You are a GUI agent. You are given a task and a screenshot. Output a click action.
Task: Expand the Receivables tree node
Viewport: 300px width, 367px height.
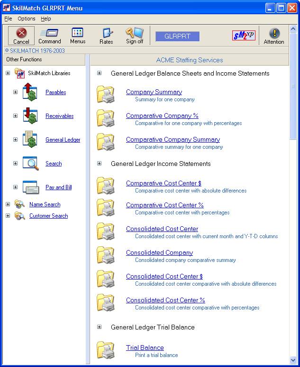15,116
